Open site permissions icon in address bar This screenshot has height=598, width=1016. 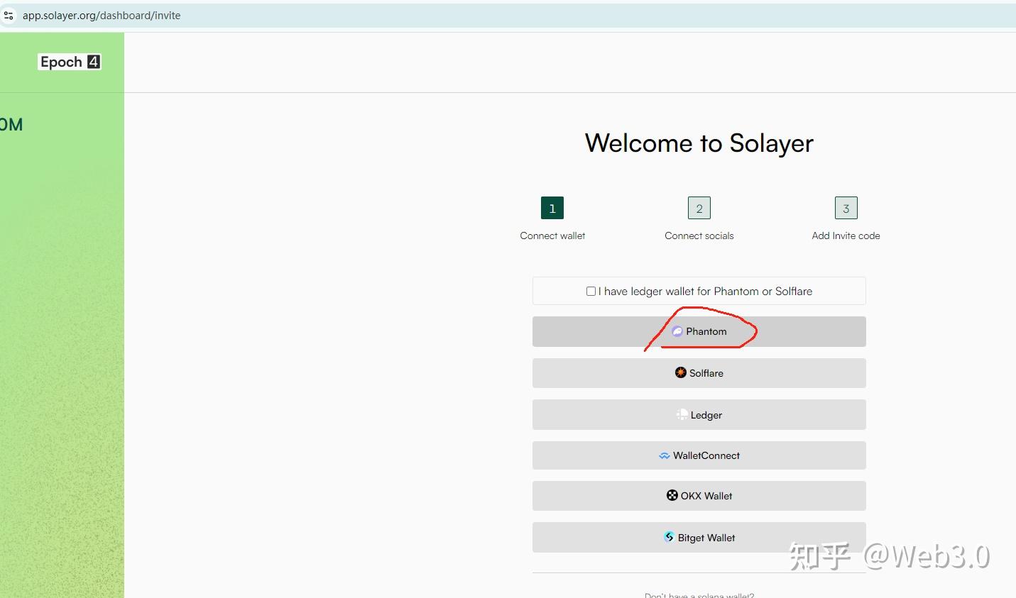pos(9,15)
